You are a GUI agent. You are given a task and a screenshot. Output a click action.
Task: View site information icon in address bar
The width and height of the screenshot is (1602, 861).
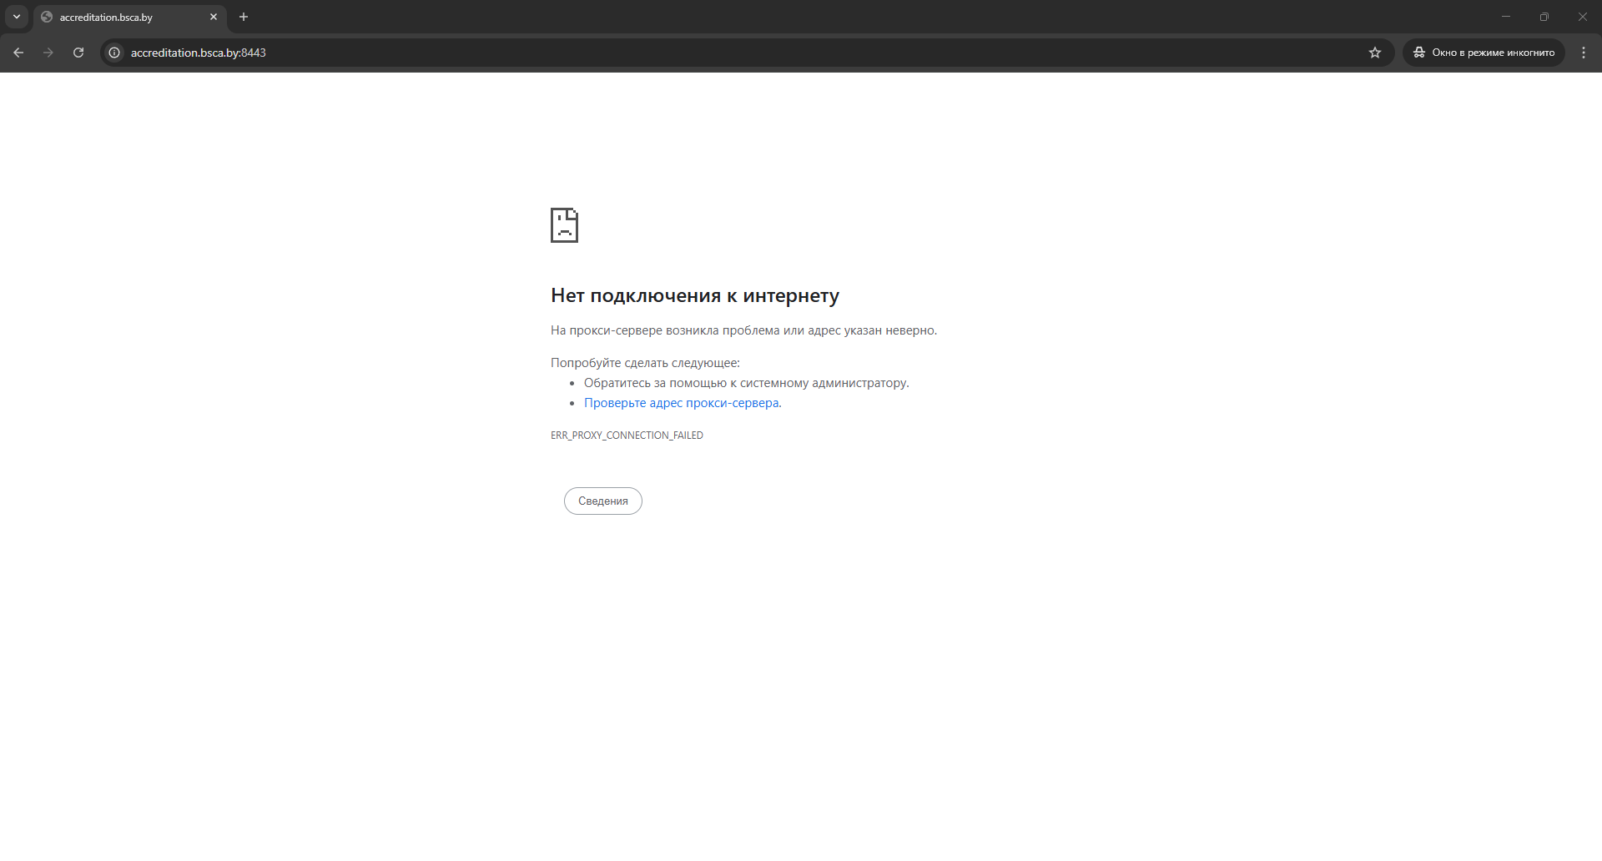click(x=115, y=53)
